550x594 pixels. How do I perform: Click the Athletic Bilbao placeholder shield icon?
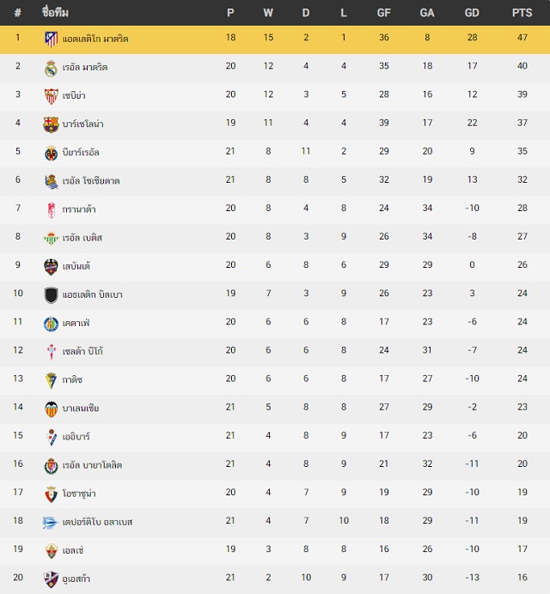[x=51, y=295]
